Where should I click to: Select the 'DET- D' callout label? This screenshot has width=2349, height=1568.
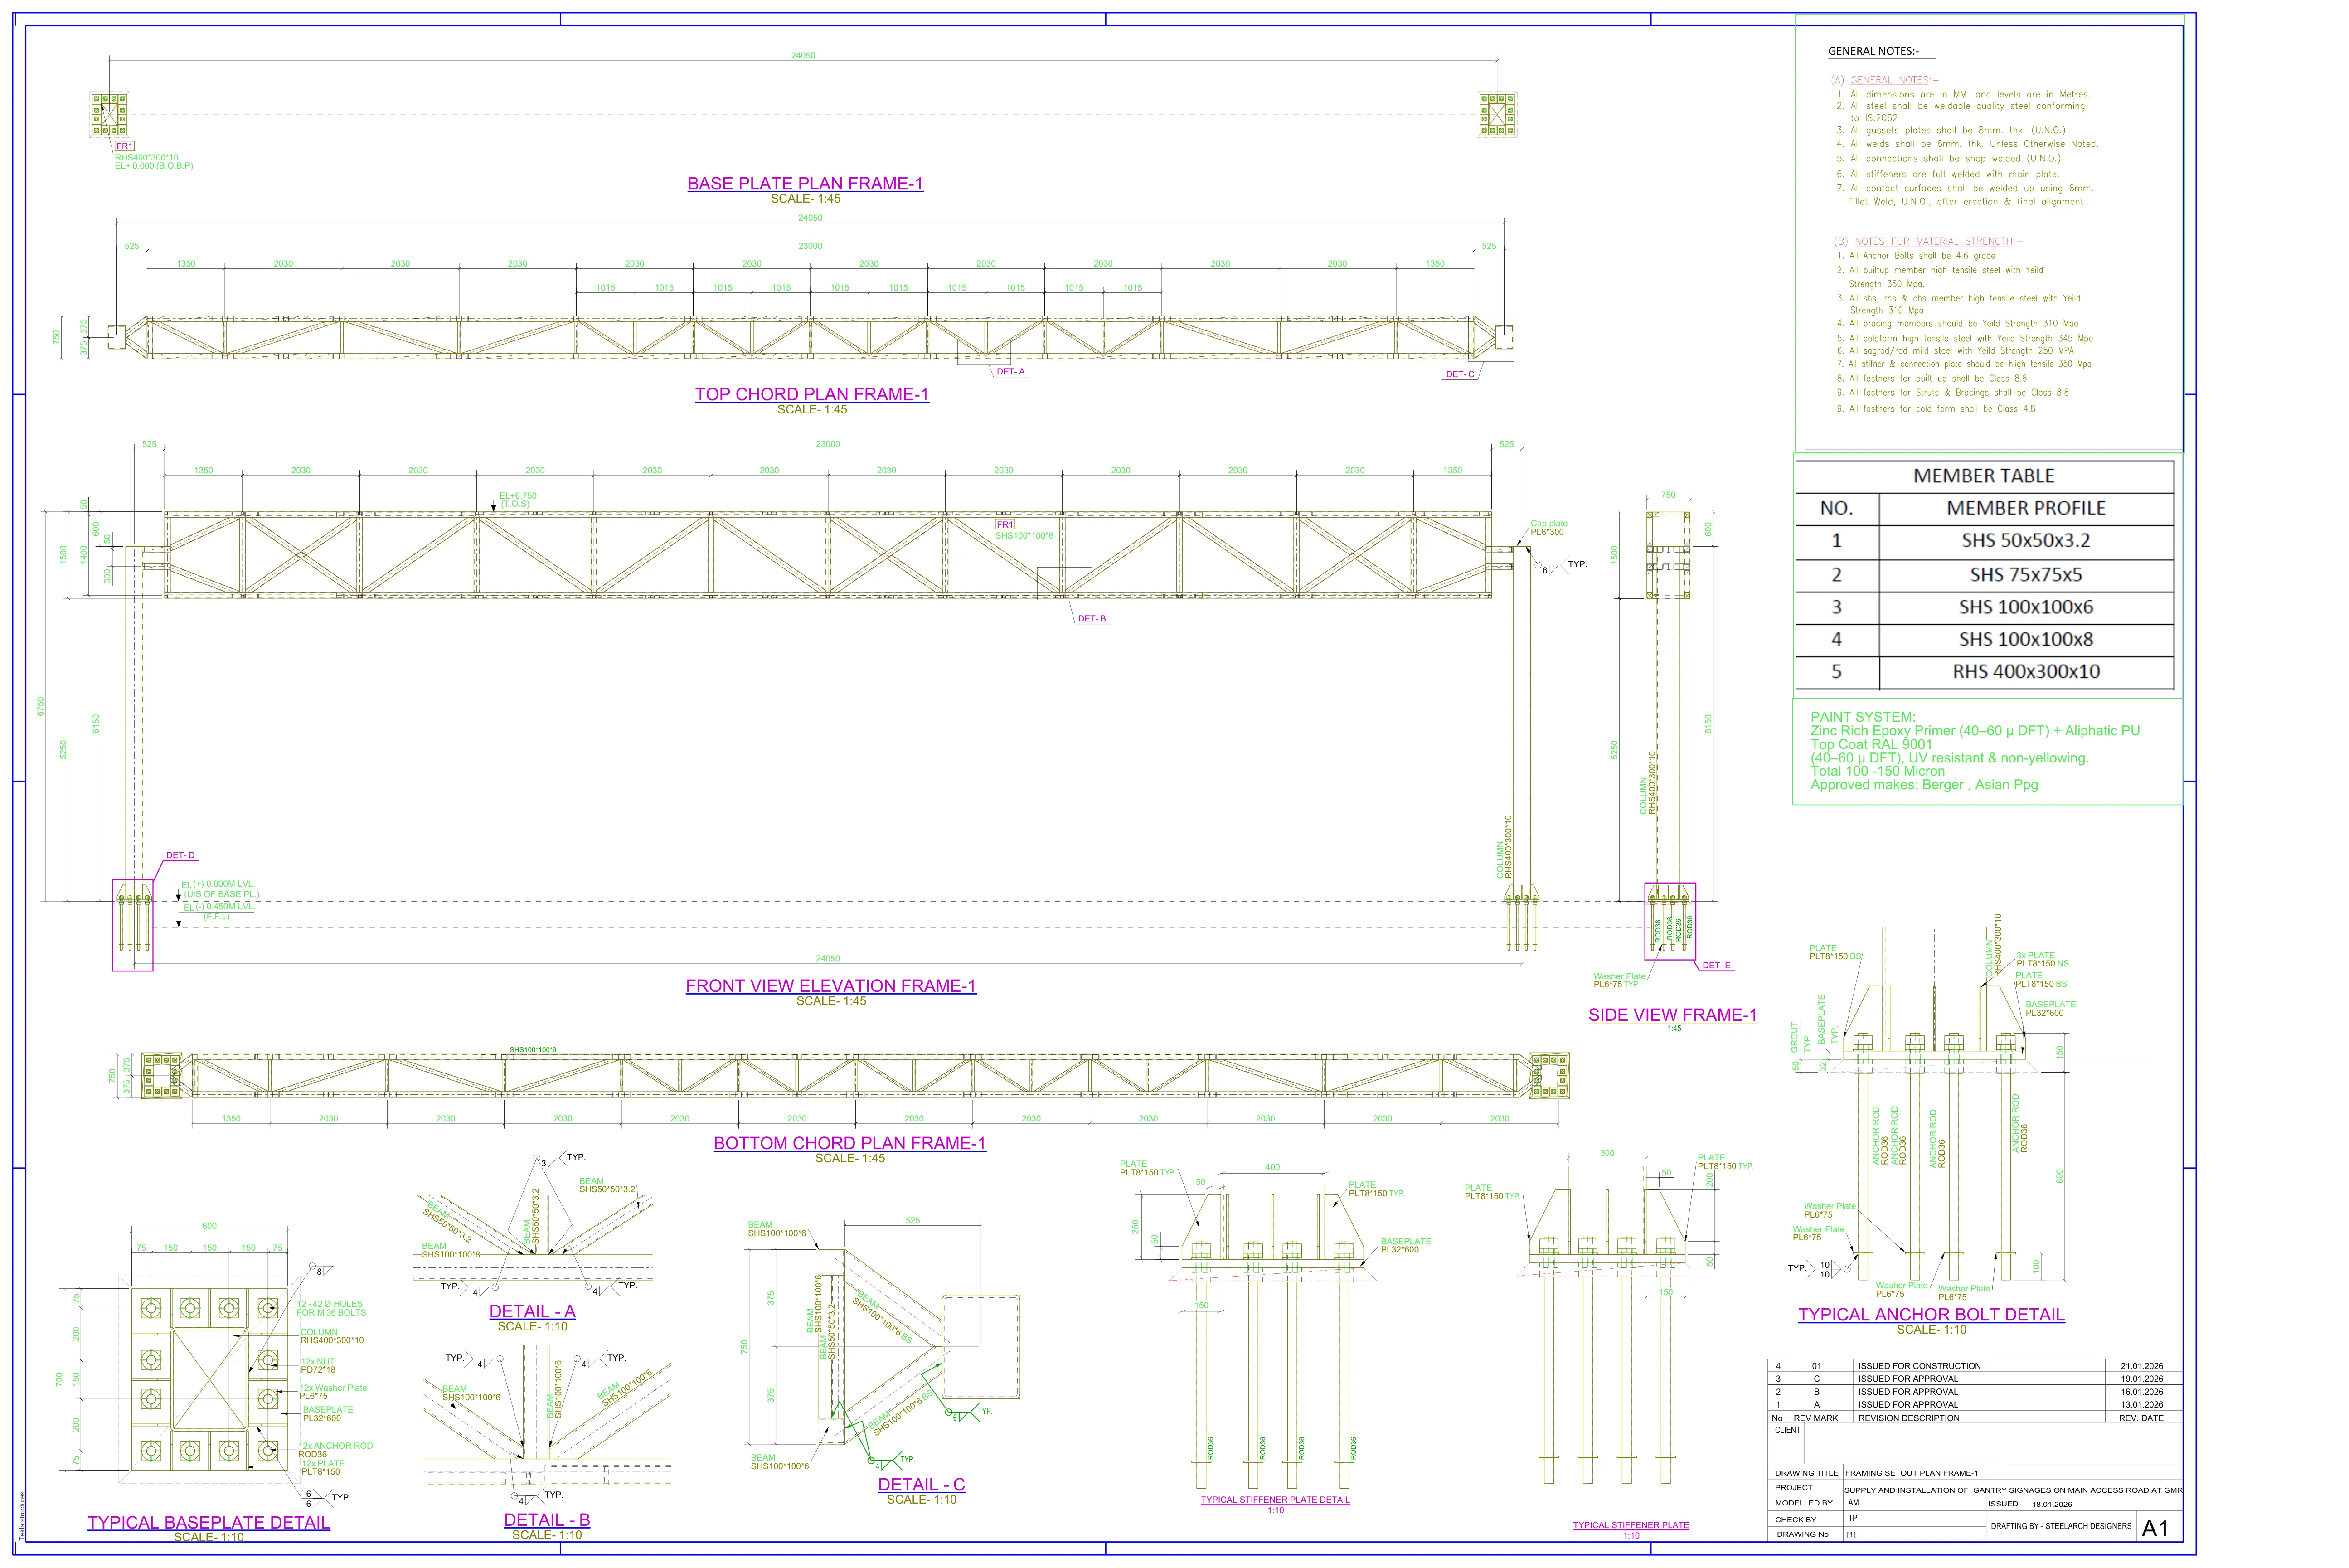click(180, 856)
